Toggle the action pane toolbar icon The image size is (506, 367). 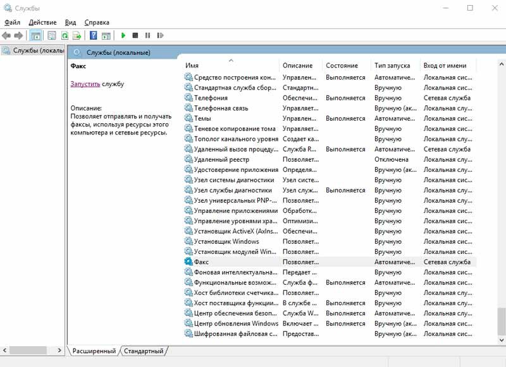tap(106, 35)
